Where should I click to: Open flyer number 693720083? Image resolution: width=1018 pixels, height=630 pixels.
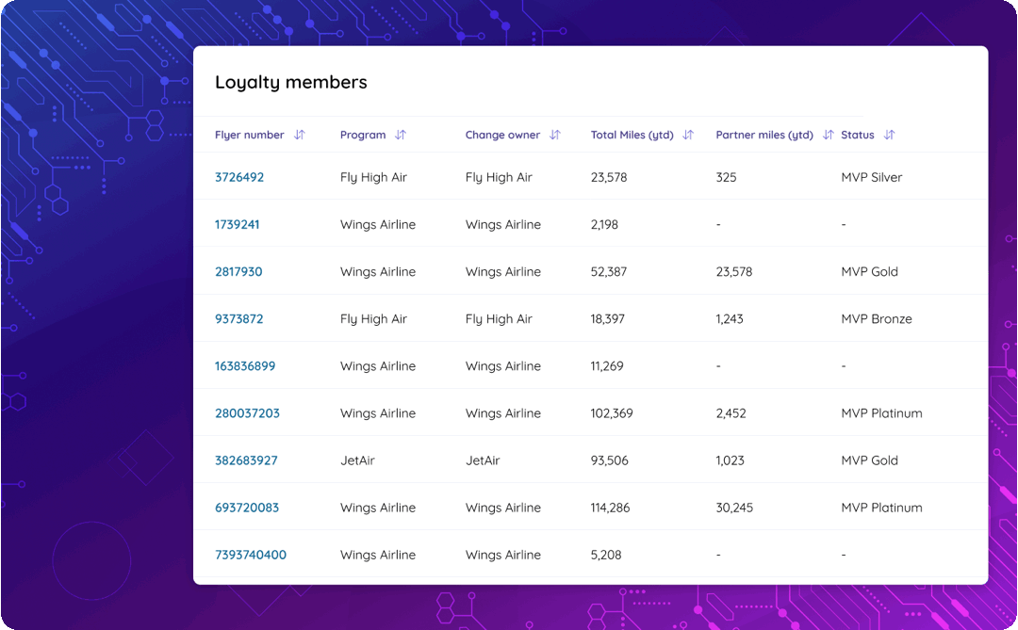(x=247, y=508)
